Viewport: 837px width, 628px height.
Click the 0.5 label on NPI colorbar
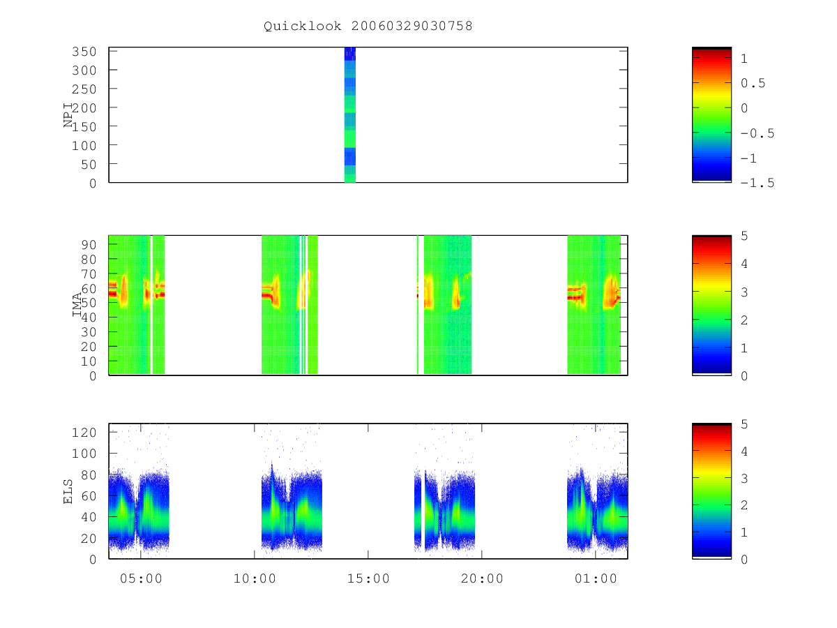tap(753, 83)
